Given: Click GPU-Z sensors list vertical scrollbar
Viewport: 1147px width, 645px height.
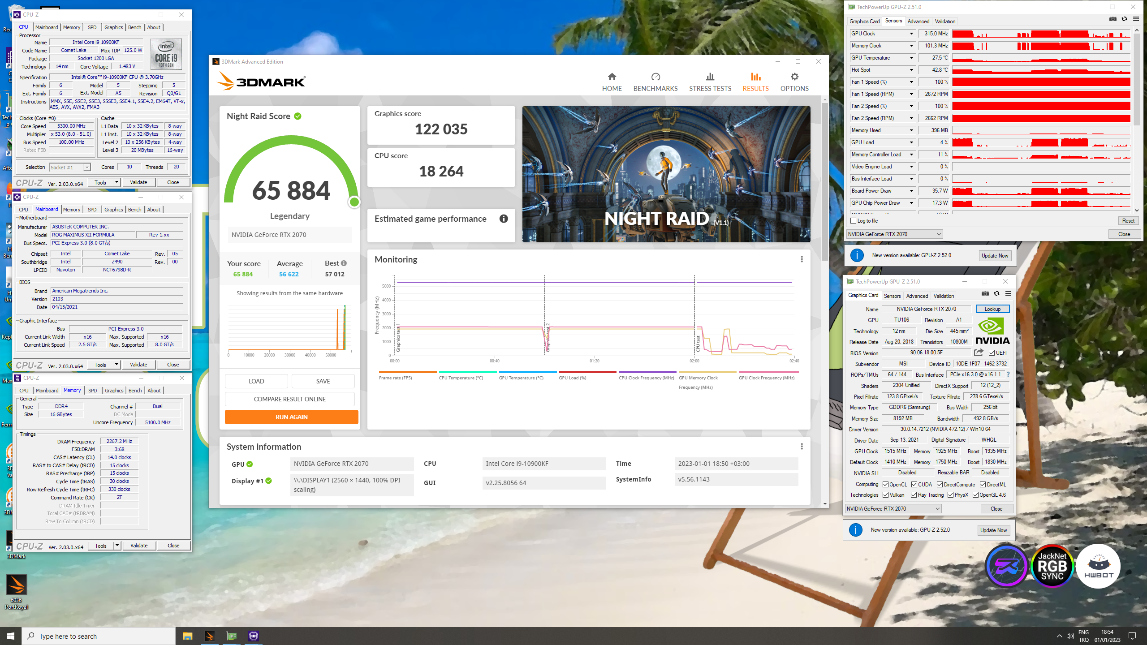Looking at the screenshot, I should [x=1137, y=80].
